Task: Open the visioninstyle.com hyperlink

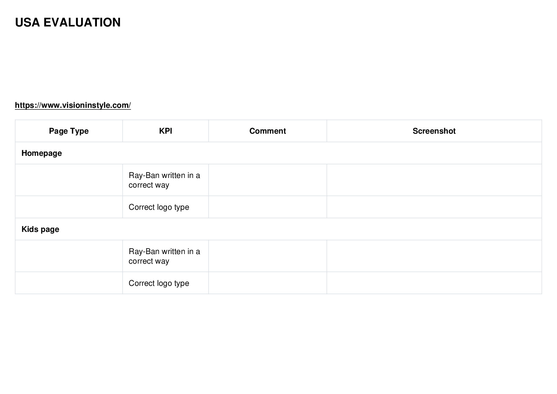Action: [73, 105]
